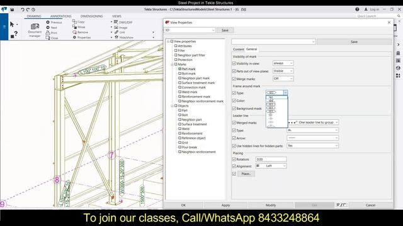Toggle the Merged marks leader line checkbox
The width and height of the screenshot is (403, 226).
(x=234, y=123)
